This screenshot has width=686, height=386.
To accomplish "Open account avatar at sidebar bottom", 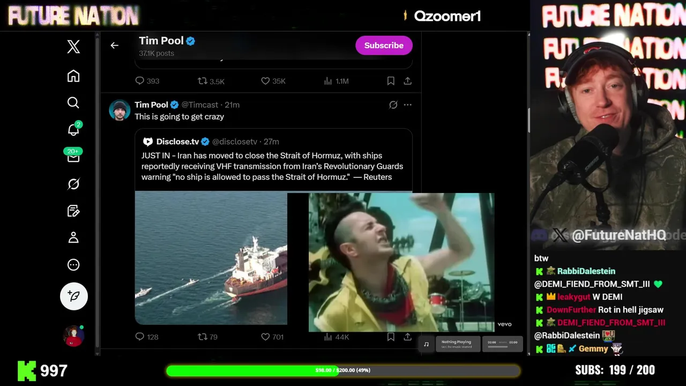I will 73,336.
